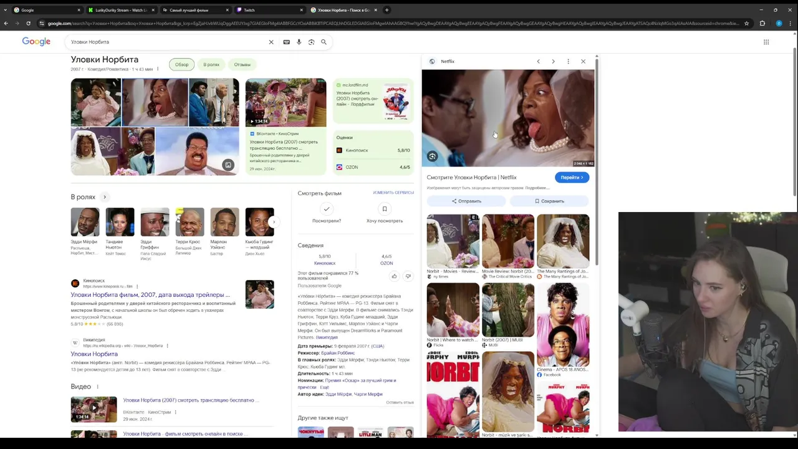Click the image panel scrollbar
The image size is (798, 449).
597,162
